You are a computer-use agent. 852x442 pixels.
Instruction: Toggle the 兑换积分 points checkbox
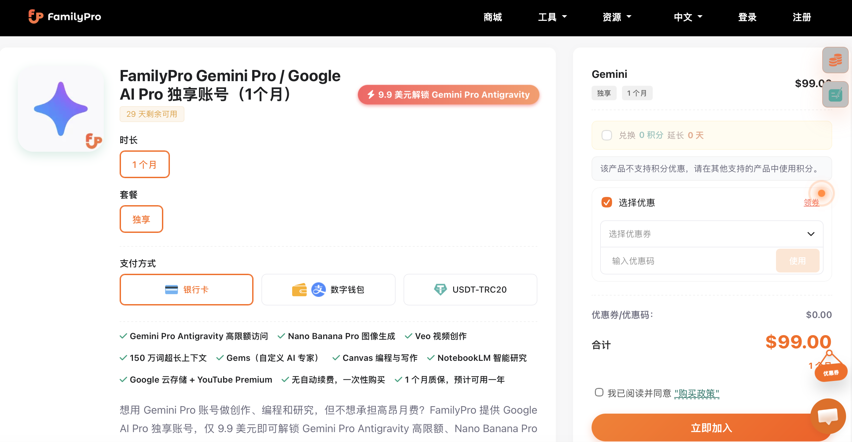[606, 135]
